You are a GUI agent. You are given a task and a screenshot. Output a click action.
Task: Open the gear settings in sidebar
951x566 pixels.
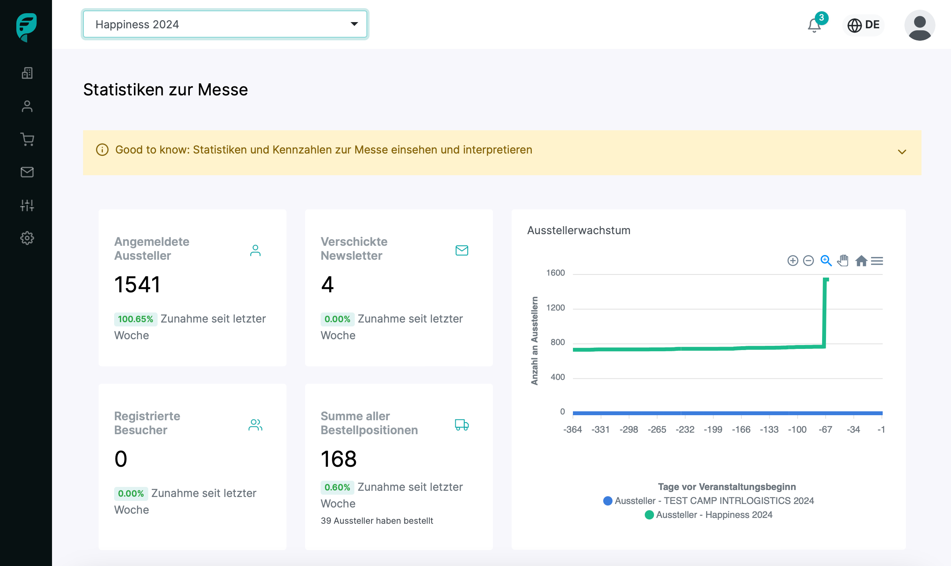point(27,238)
